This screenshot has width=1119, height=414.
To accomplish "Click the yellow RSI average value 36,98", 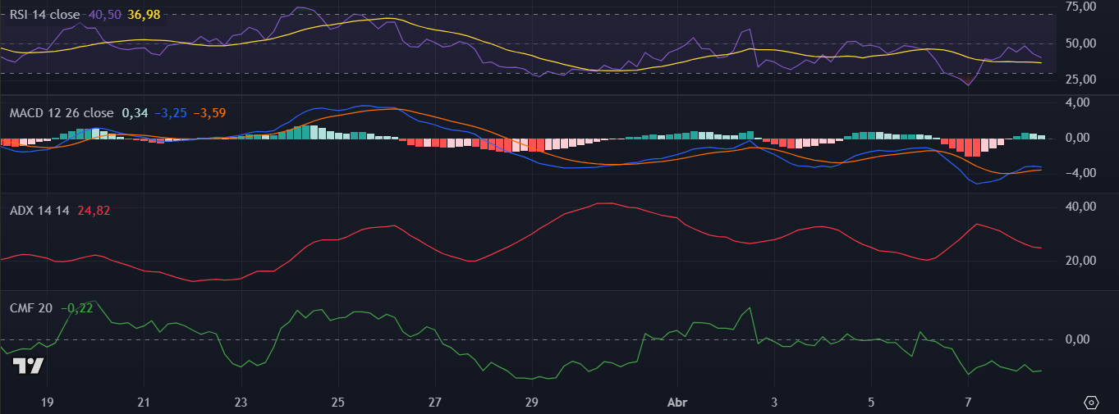I will (144, 14).
